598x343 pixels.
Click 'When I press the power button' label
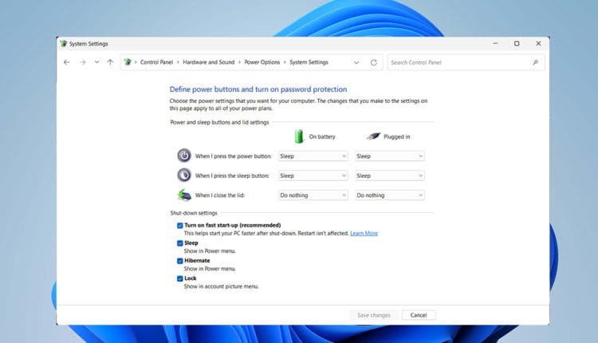233,156
